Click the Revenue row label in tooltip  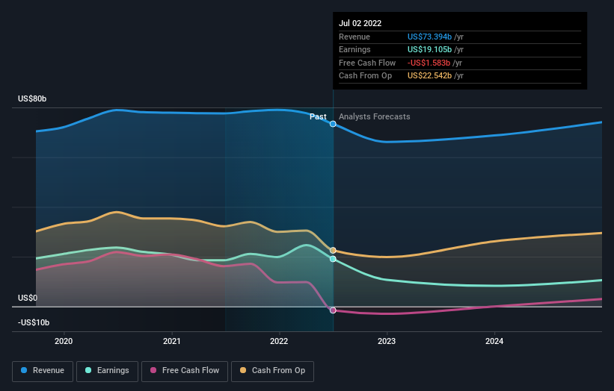354,37
